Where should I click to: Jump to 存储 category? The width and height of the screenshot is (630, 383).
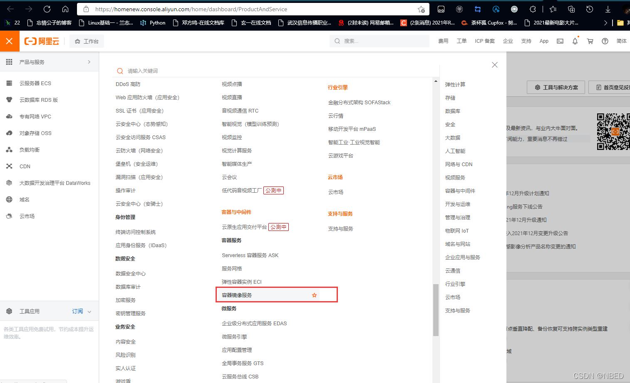pos(450,98)
